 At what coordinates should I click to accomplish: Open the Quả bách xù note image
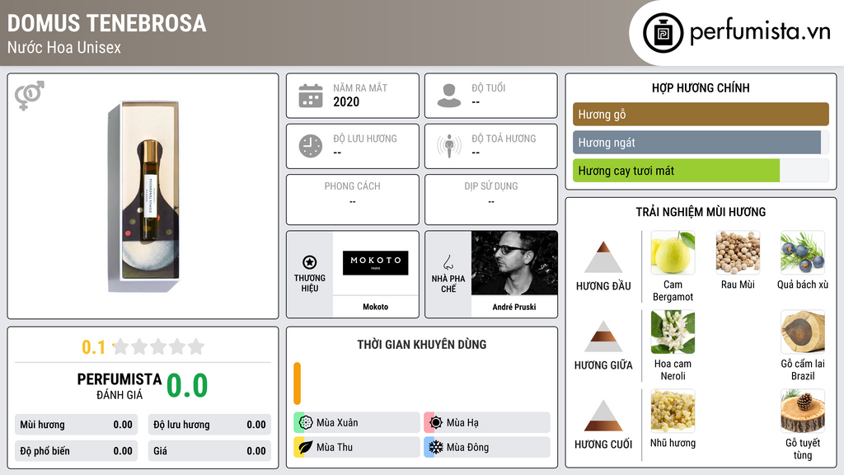[803, 252]
